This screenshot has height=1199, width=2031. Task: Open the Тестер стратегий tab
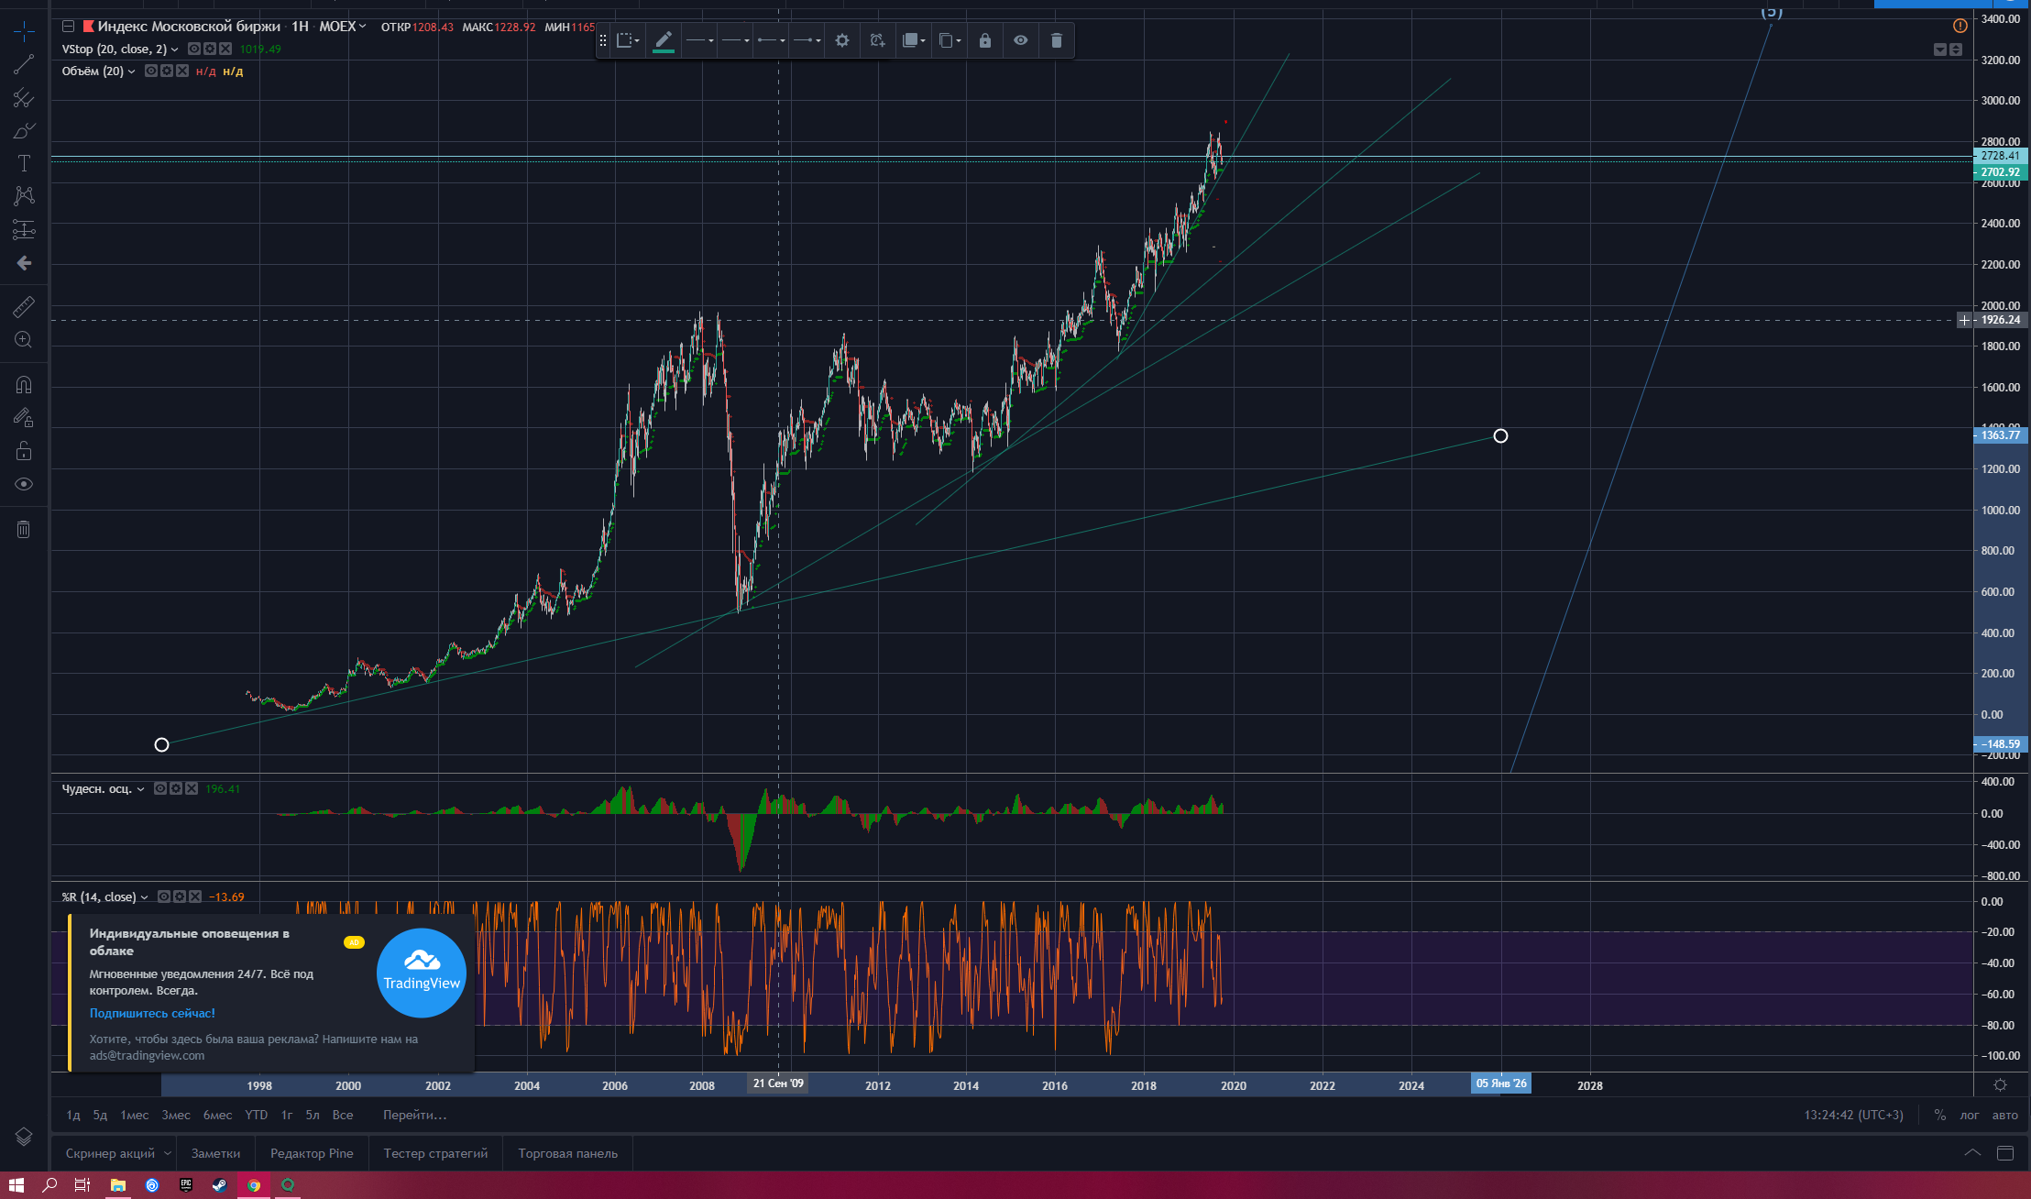(435, 1153)
